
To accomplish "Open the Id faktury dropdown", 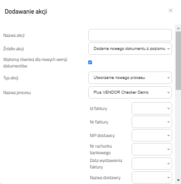I will (x=152, y=108).
